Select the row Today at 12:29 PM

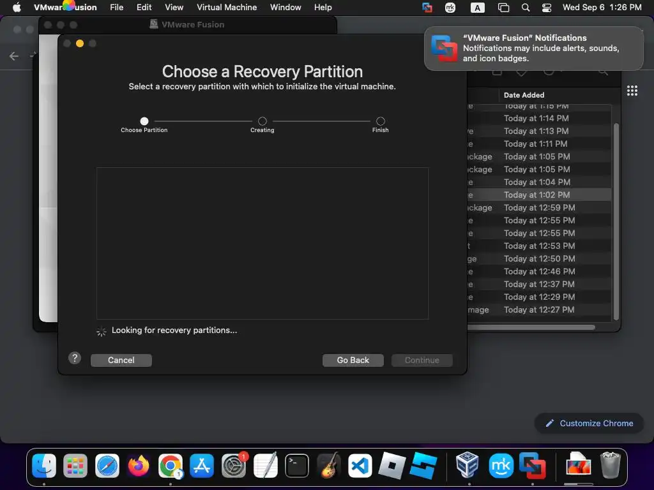click(x=539, y=297)
